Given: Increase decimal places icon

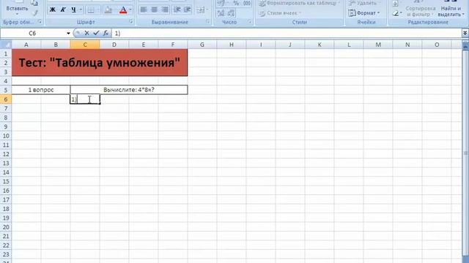Looking at the screenshot, I should (x=221, y=13).
